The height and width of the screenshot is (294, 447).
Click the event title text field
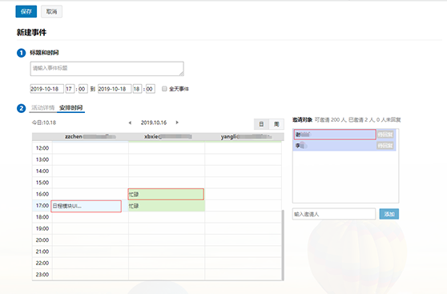[x=107, y=69]
